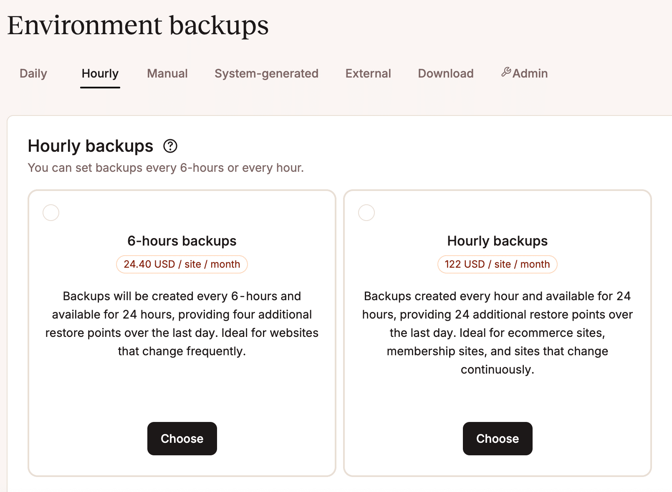
Task: Select the 6-hours backups radio button
Action: click(x=51, y=212)
